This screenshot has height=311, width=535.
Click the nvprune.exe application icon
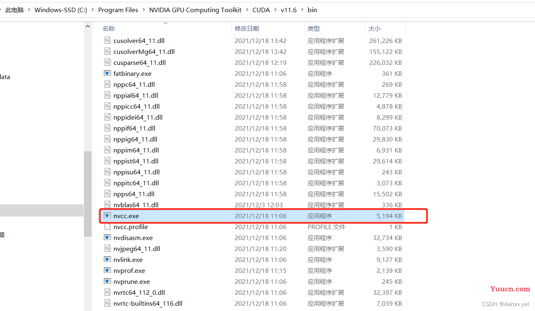tap(107, 281)
